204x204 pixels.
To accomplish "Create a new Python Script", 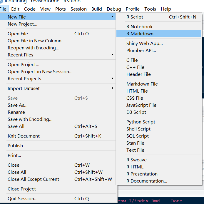I will [x=141, y=122].
